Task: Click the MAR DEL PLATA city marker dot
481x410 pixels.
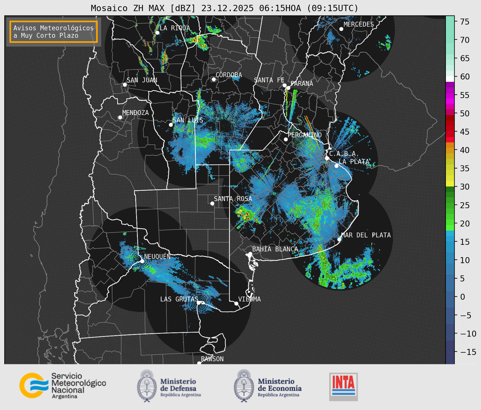Action: tap(339, 239)
